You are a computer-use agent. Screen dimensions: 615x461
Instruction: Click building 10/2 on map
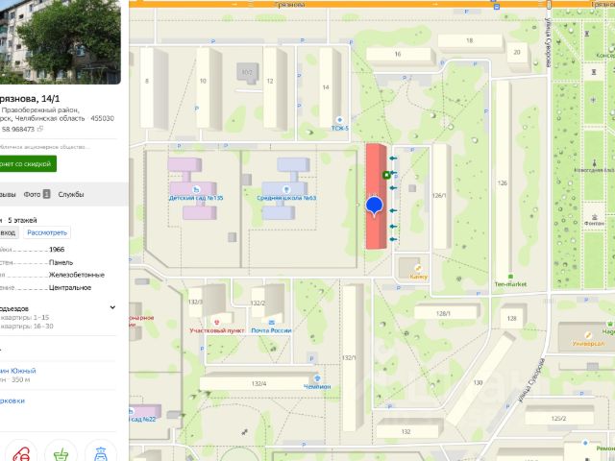pyautogui.click(x=247, y=72)
